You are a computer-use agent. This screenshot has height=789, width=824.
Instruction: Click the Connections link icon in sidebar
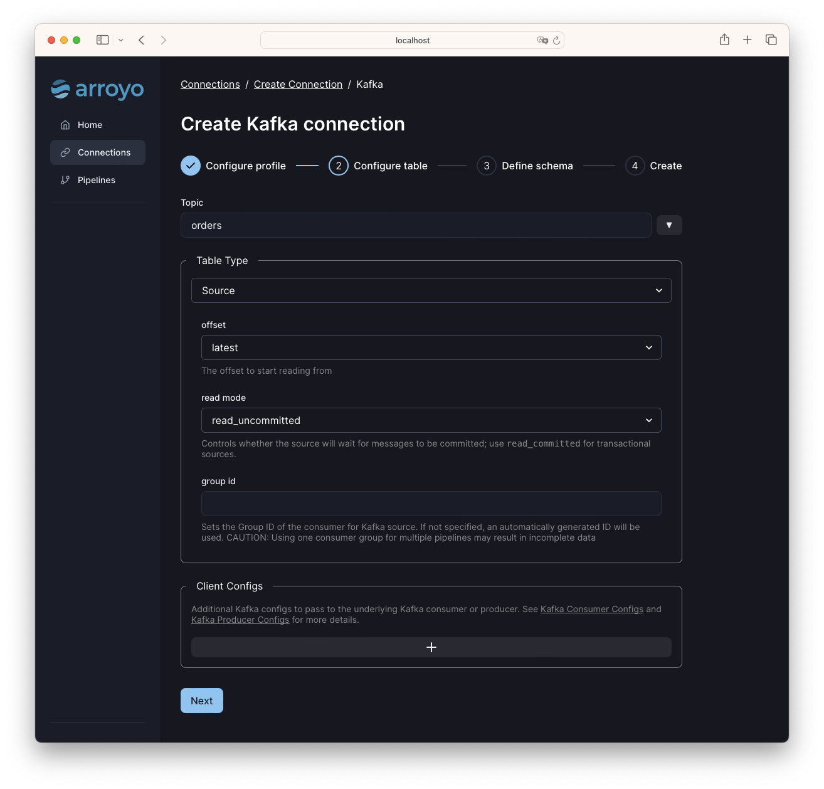coord(65,152)
